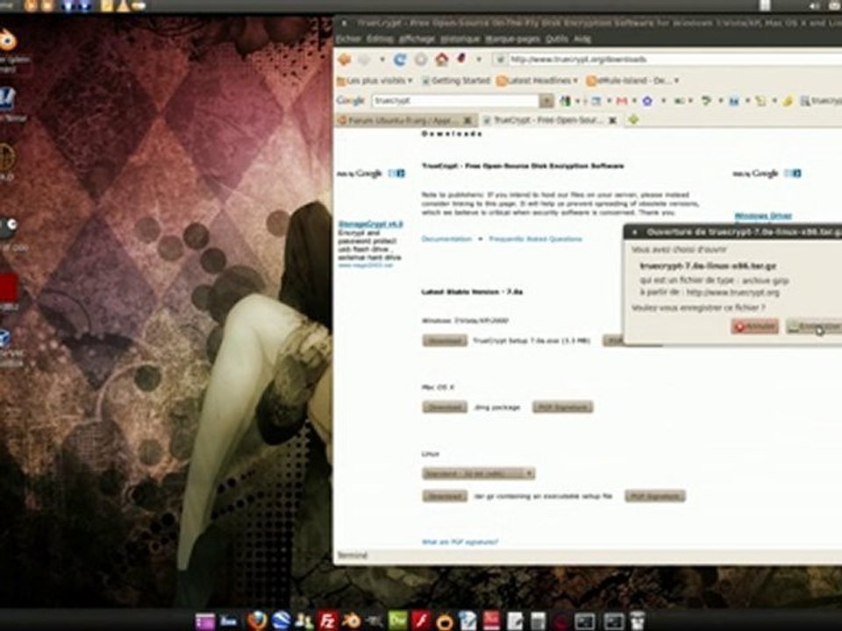The width and height of the screenshot is (842, 631).
Task: Open the contacts icon in the dock
Action: [x=304, y=620]
